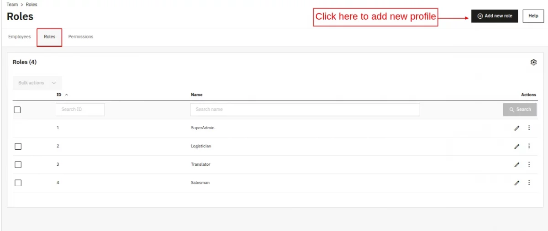Screen dimensions: 548x231
Task: Expand the Bulk actions dropdown
Action: pos(37,83)
